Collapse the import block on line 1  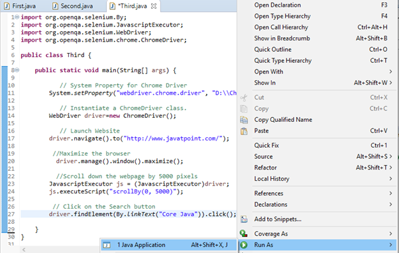pyautogui.click(x=17, y=17)
